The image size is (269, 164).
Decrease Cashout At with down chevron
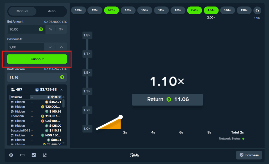pos(50,47)
